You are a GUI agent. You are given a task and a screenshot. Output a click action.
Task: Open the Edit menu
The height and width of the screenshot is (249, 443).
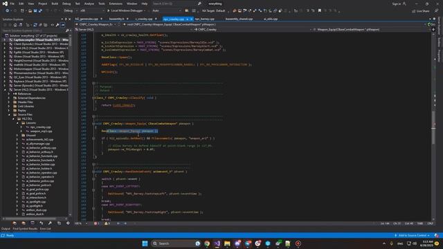click(x=21, y=4)
